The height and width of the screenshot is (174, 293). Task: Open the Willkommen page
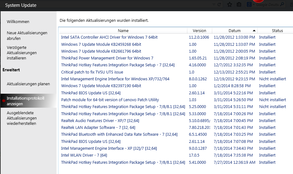(x=18, y=21)
